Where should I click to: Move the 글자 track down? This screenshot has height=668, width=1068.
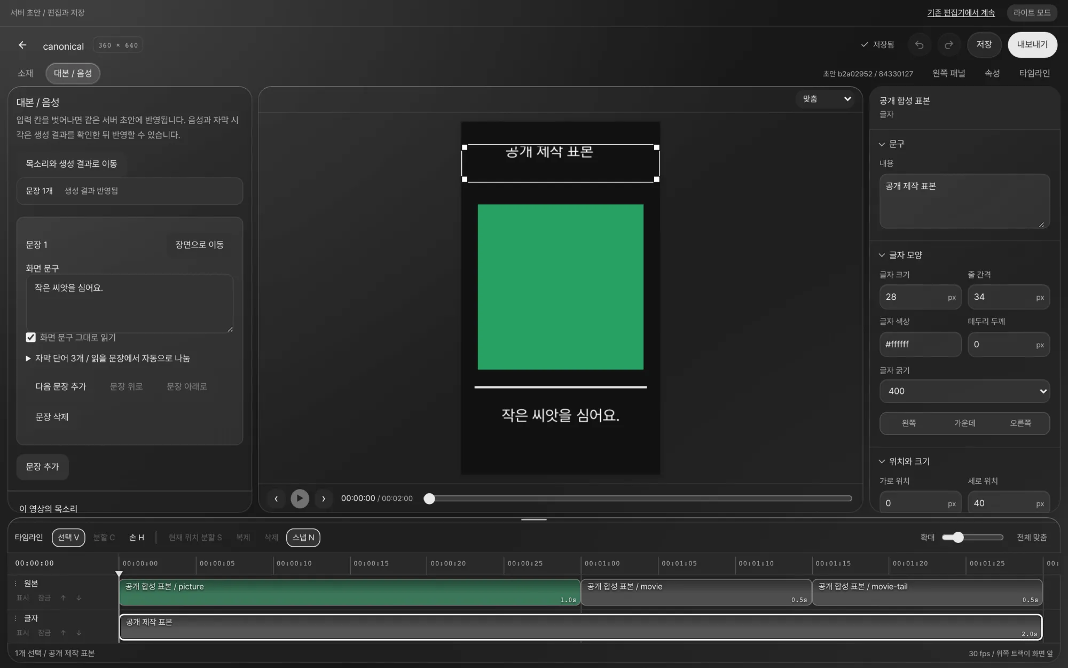coord(78,633)
